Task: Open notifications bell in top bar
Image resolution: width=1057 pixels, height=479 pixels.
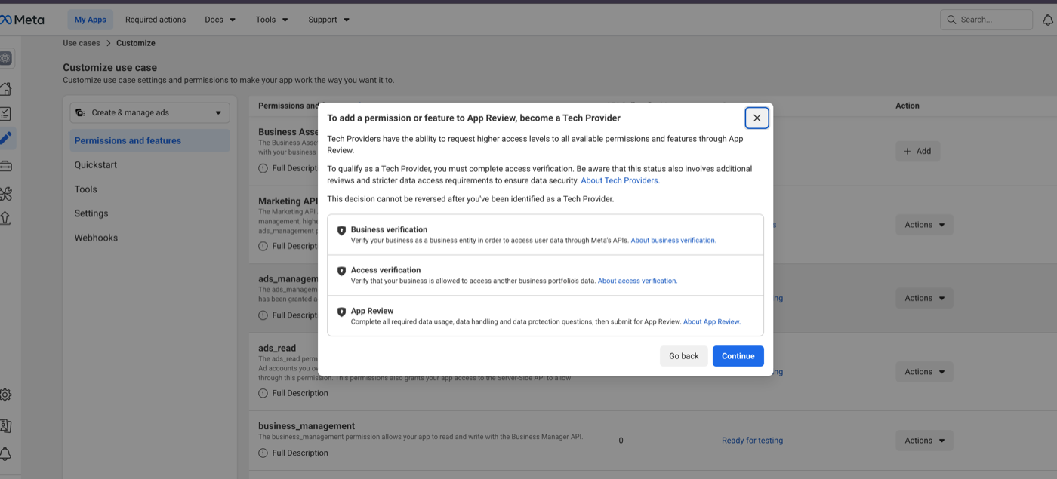Action: pyautogui.click(x=1047, y=20)
